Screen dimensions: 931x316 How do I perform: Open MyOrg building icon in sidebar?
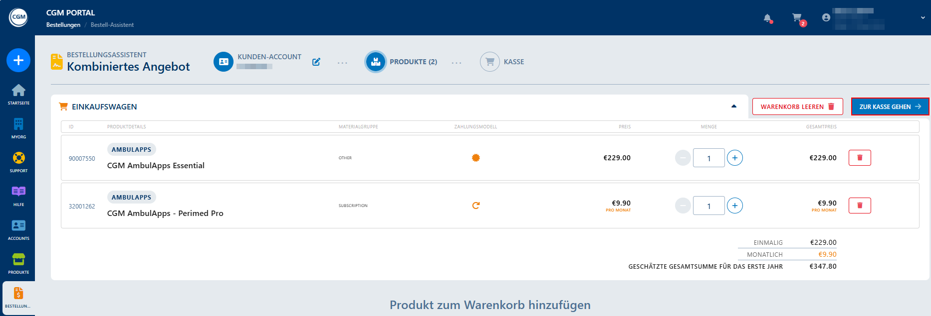(18, 124)
